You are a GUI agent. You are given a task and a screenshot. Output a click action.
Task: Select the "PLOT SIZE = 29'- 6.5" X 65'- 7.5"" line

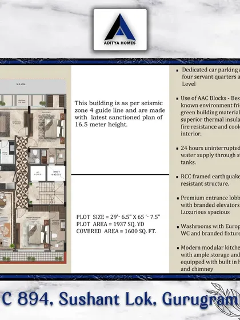[x=118, y=217]
